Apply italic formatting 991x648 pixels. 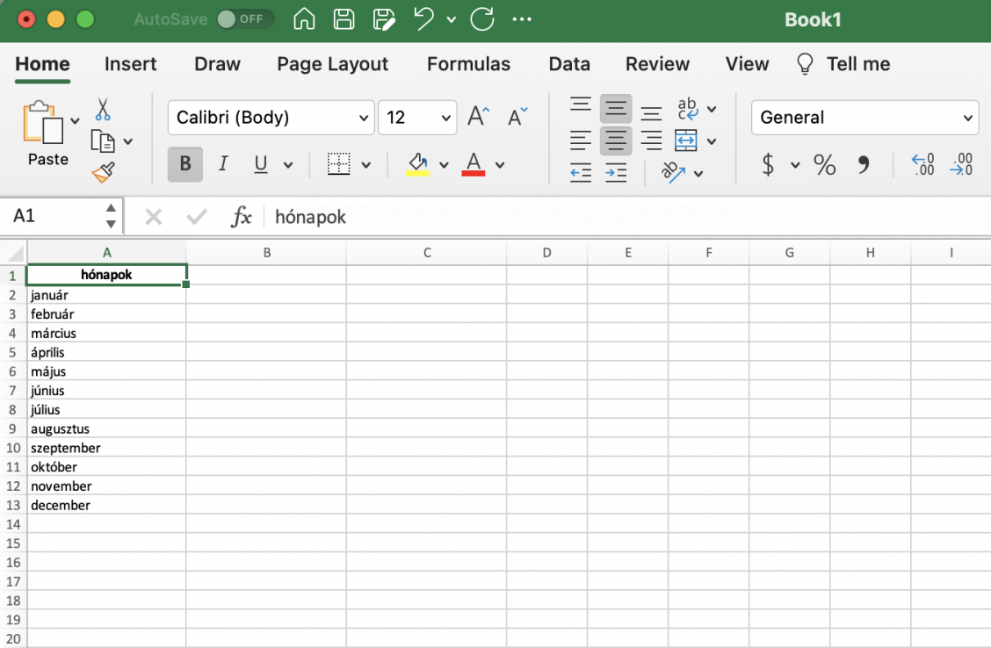(x=222, y=164)
